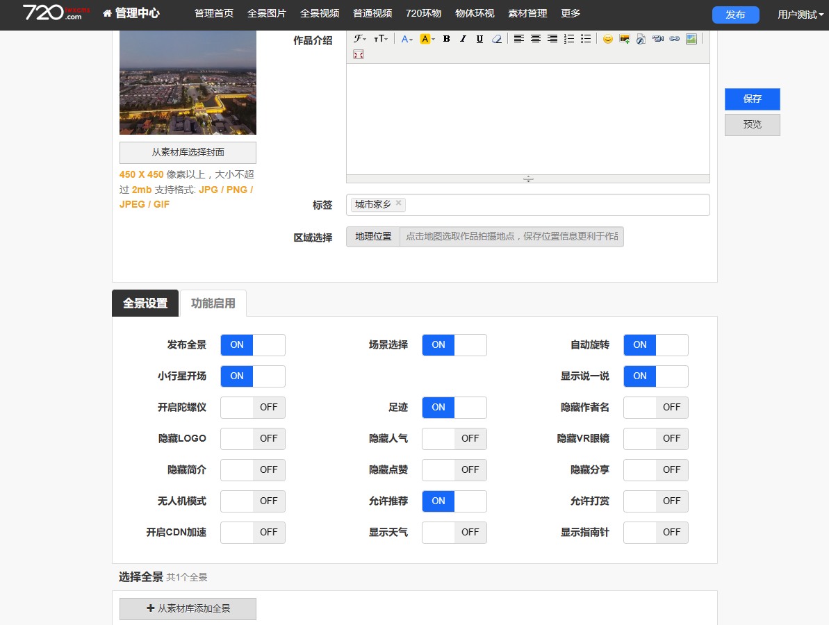Open the font size picker in editor
Viewport: 829px width, 625px height.
(x=381, y=39)
